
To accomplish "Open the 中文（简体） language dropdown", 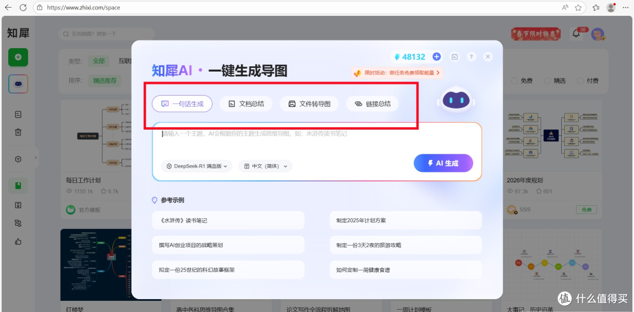I will pos(265,166).
